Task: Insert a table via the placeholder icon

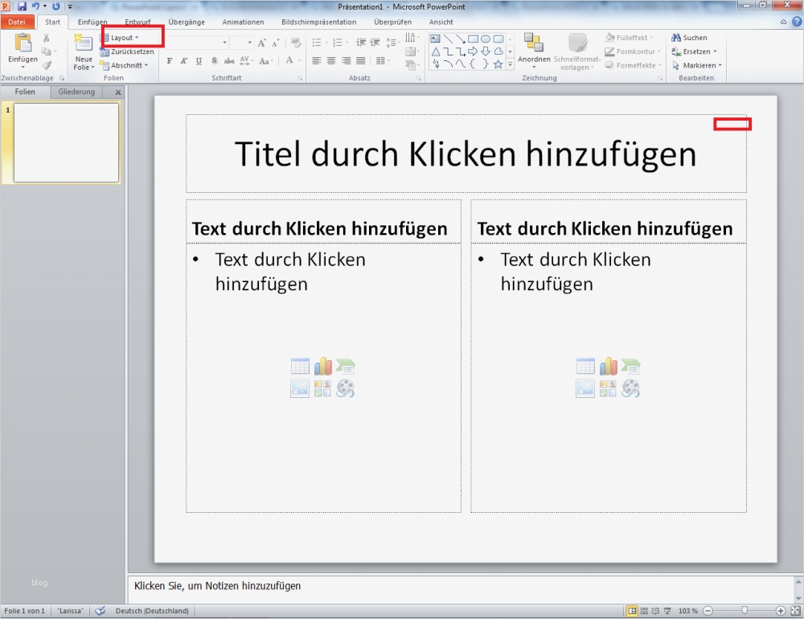Action: pos(300,366)
